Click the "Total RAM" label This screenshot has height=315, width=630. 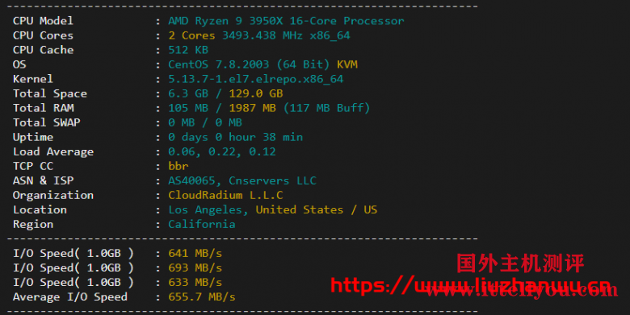[x=43, y=108]
